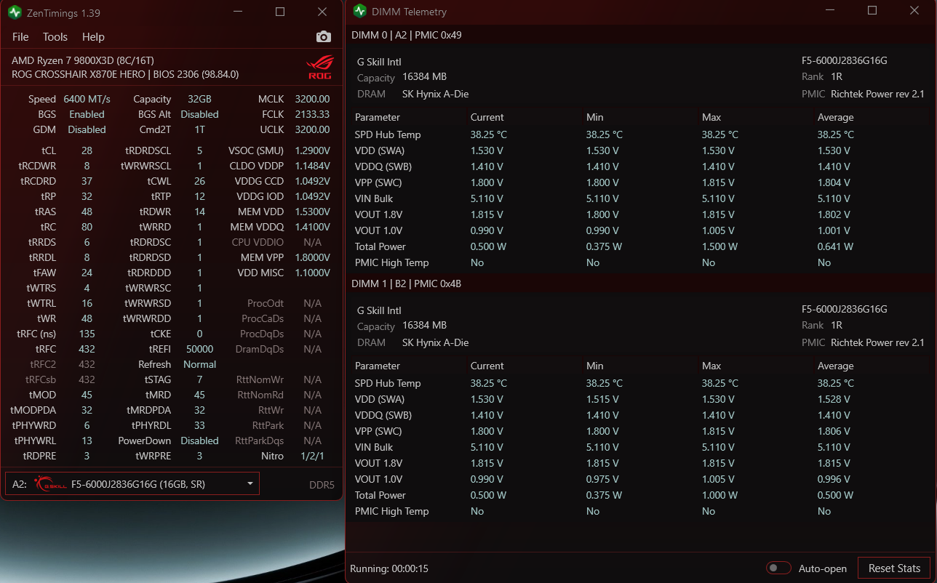The height and width of the screenshot is (583, 937).
Task: Click the tPHYRDL value 33
Action: (199, 425)
